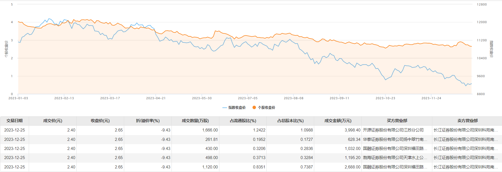Click the blue line icon for 指数收盘价 legend
The image size is (502, 172).
[225, 108]
